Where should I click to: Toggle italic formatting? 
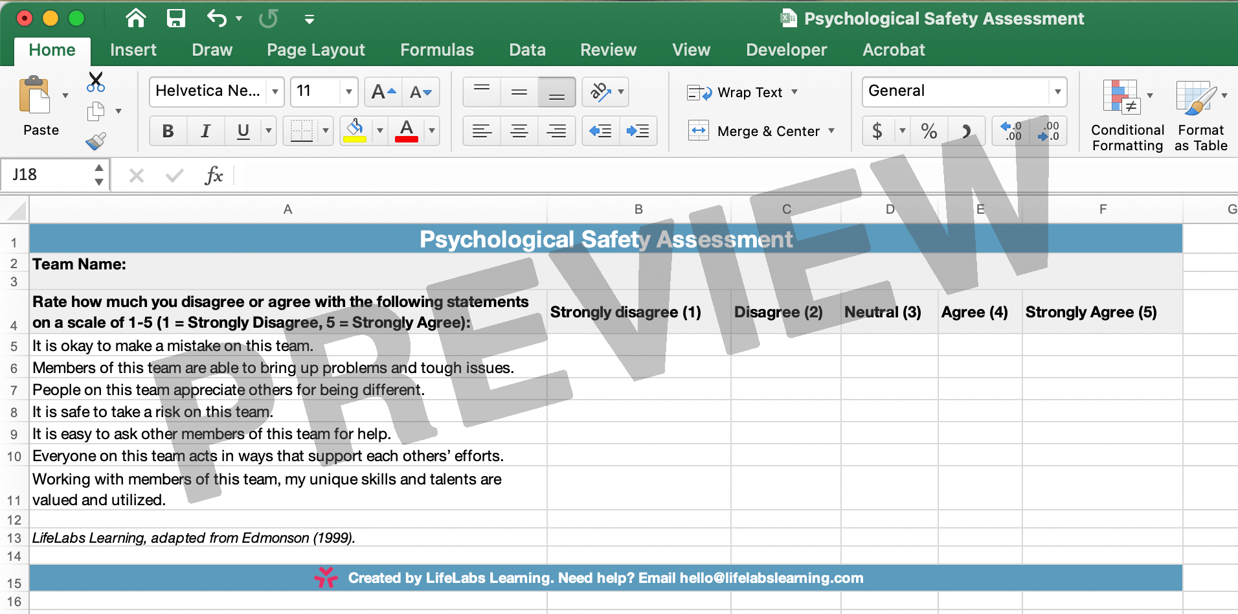[205, 130]
